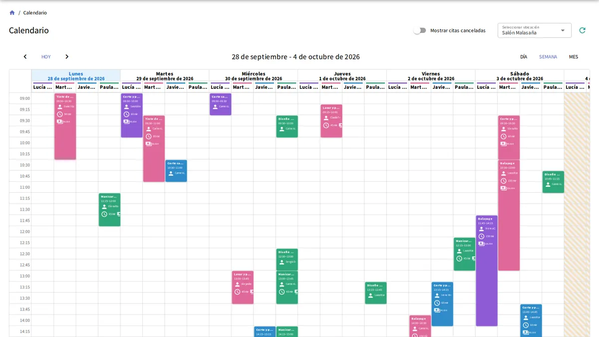Click client icon on Tuesday 09:00 Corte appointment

click(x=126, y=106)
